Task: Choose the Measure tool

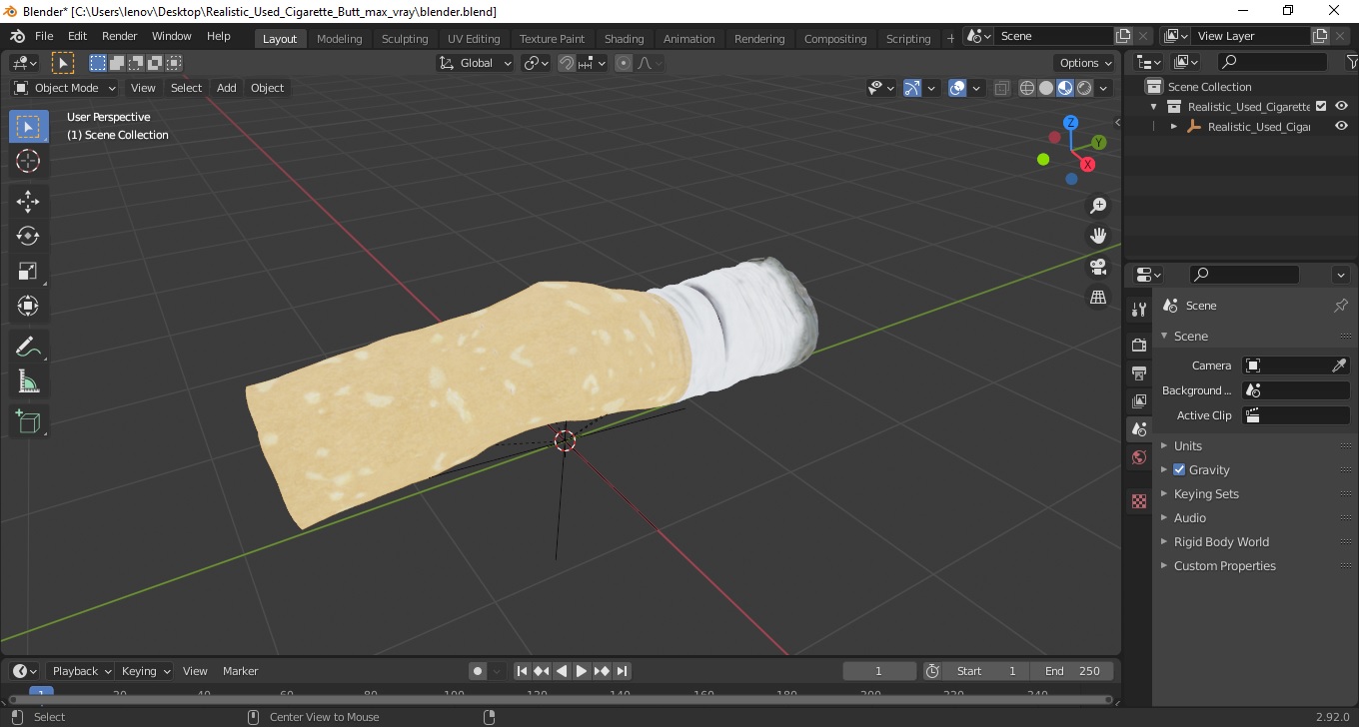Action: 28,381
